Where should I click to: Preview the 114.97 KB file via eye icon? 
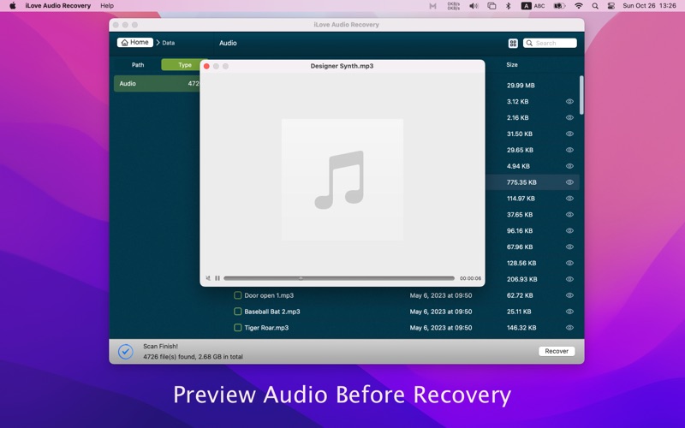tap(569, 199)
